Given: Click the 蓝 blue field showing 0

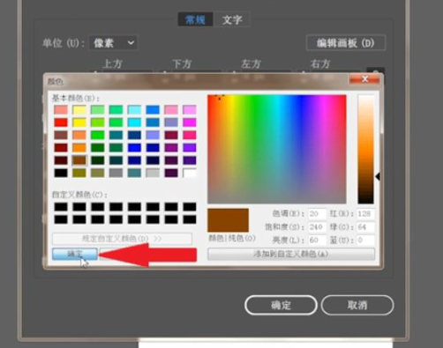Looking at the screenshot, I should tap(365, 241).
